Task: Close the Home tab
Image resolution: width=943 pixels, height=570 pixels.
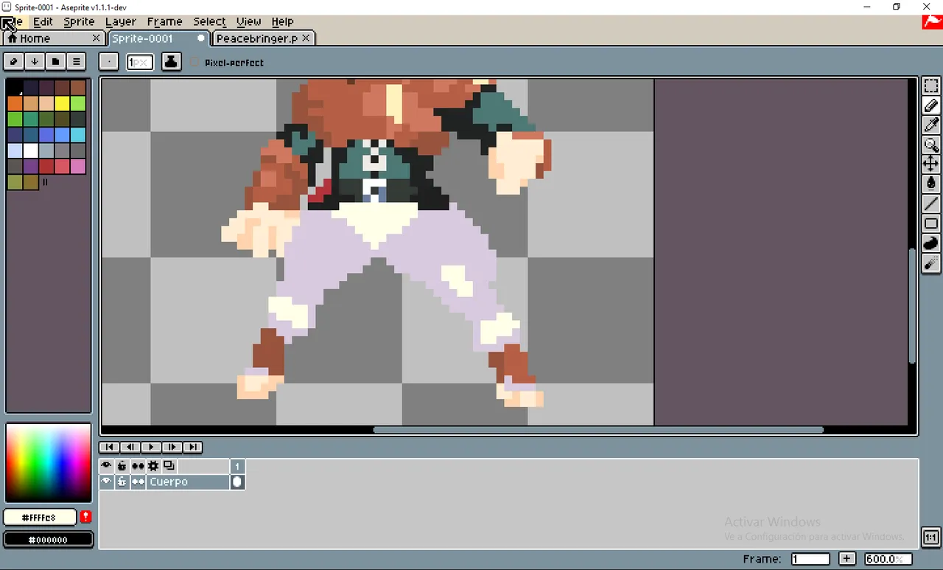Action: click(x=96, y=38)
